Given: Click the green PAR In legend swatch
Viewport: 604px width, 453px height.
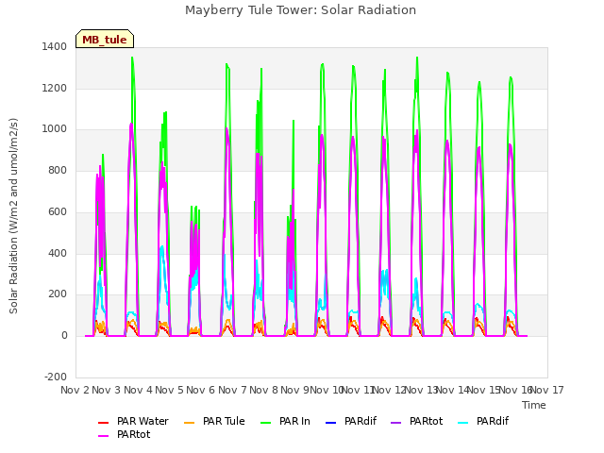Looking at the screenshot, I should (x=266, y=422).
